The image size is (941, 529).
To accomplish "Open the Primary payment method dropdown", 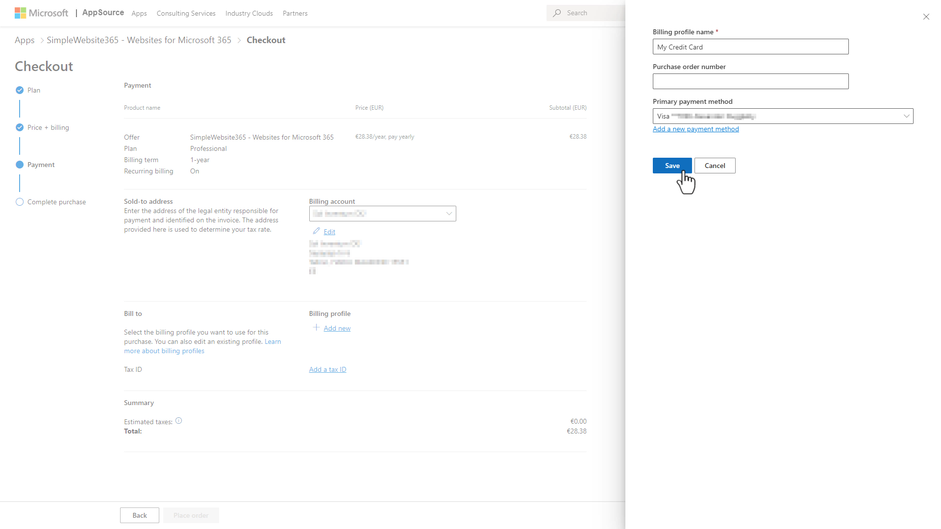I will (783, 116).
